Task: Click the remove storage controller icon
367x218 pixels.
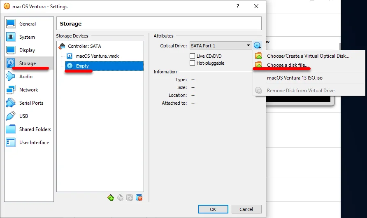Action: click(x=120, y=198)
